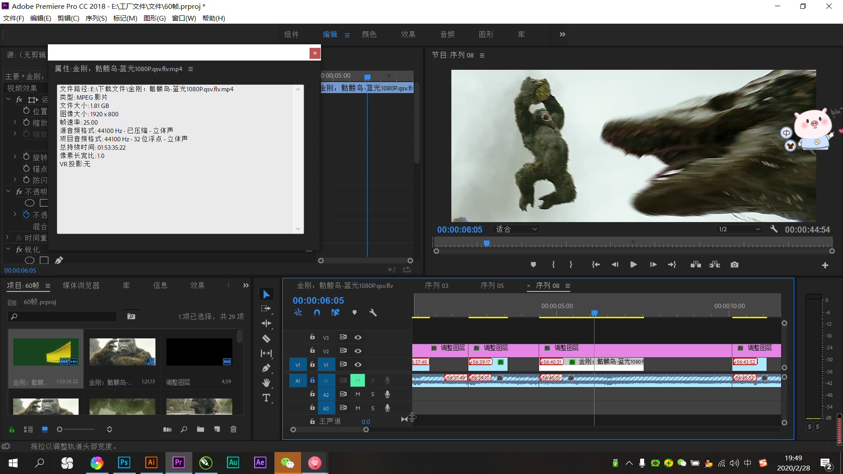
Task: Step back one frame in program monitor
Action: tap(615, 265)
